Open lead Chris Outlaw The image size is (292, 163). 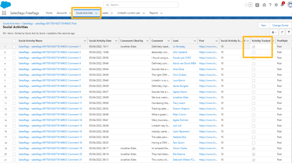[179, 75]
